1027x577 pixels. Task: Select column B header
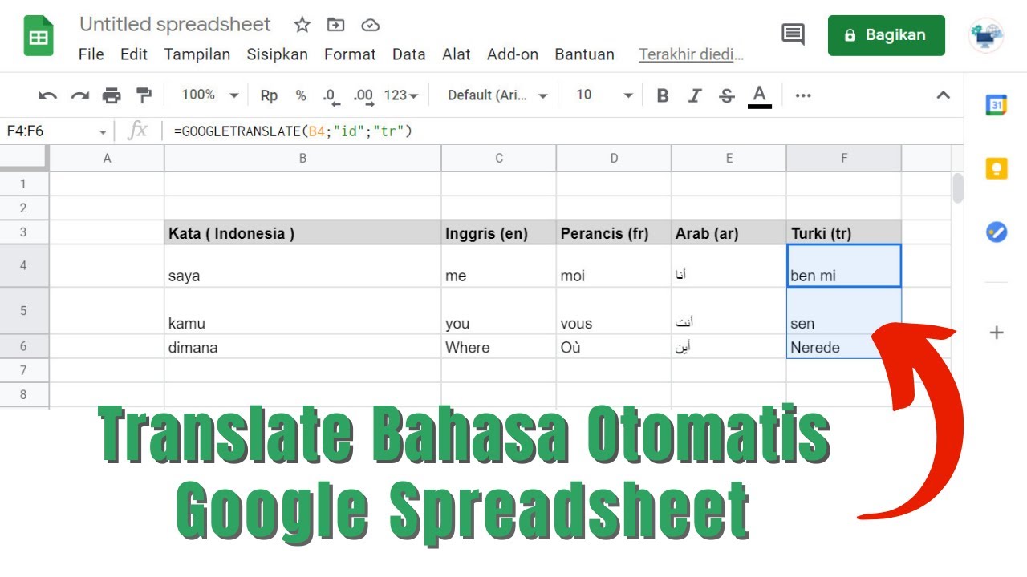302,159
